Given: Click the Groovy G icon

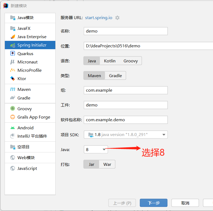Looking at the screenshot, I should point(13,109).
